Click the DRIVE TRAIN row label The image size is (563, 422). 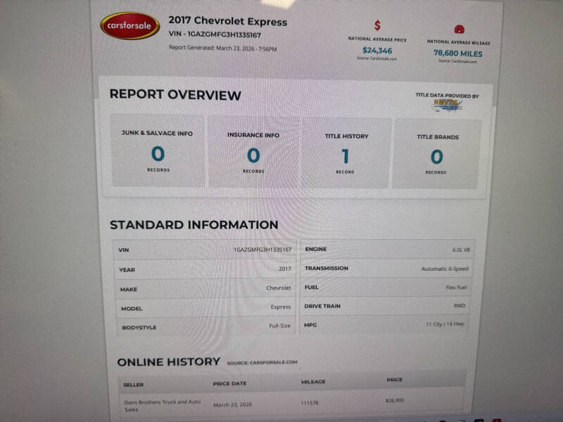[322, 306]
